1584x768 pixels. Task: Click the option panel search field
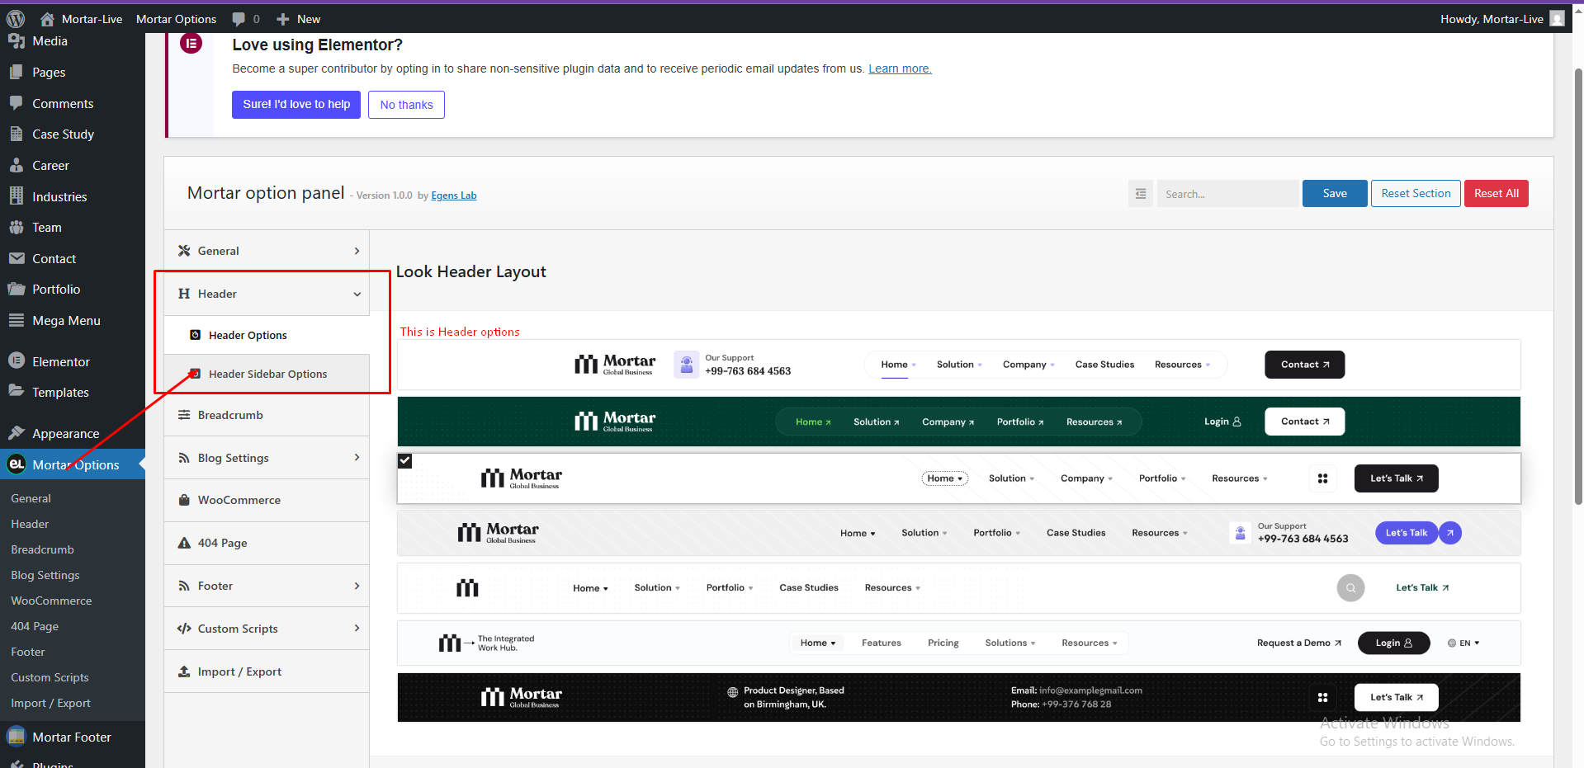(x=1227, y=194)
